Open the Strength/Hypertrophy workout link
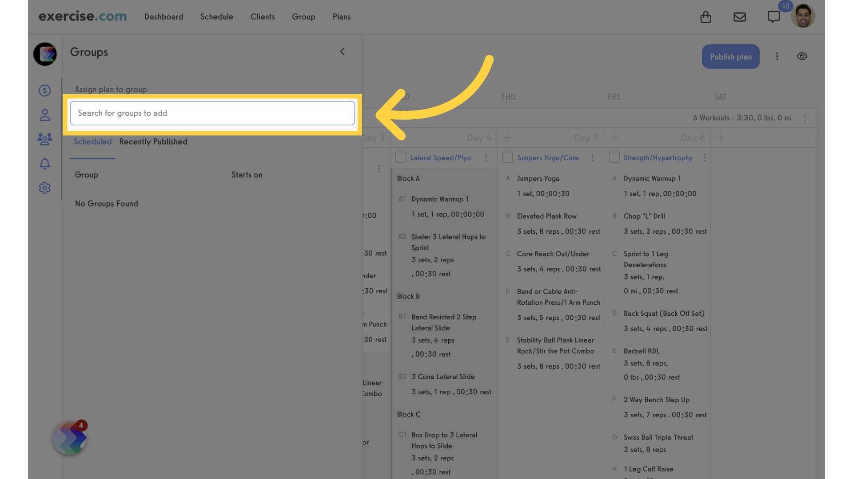Viewport: 853px width, 479px height. pos(658,158)
